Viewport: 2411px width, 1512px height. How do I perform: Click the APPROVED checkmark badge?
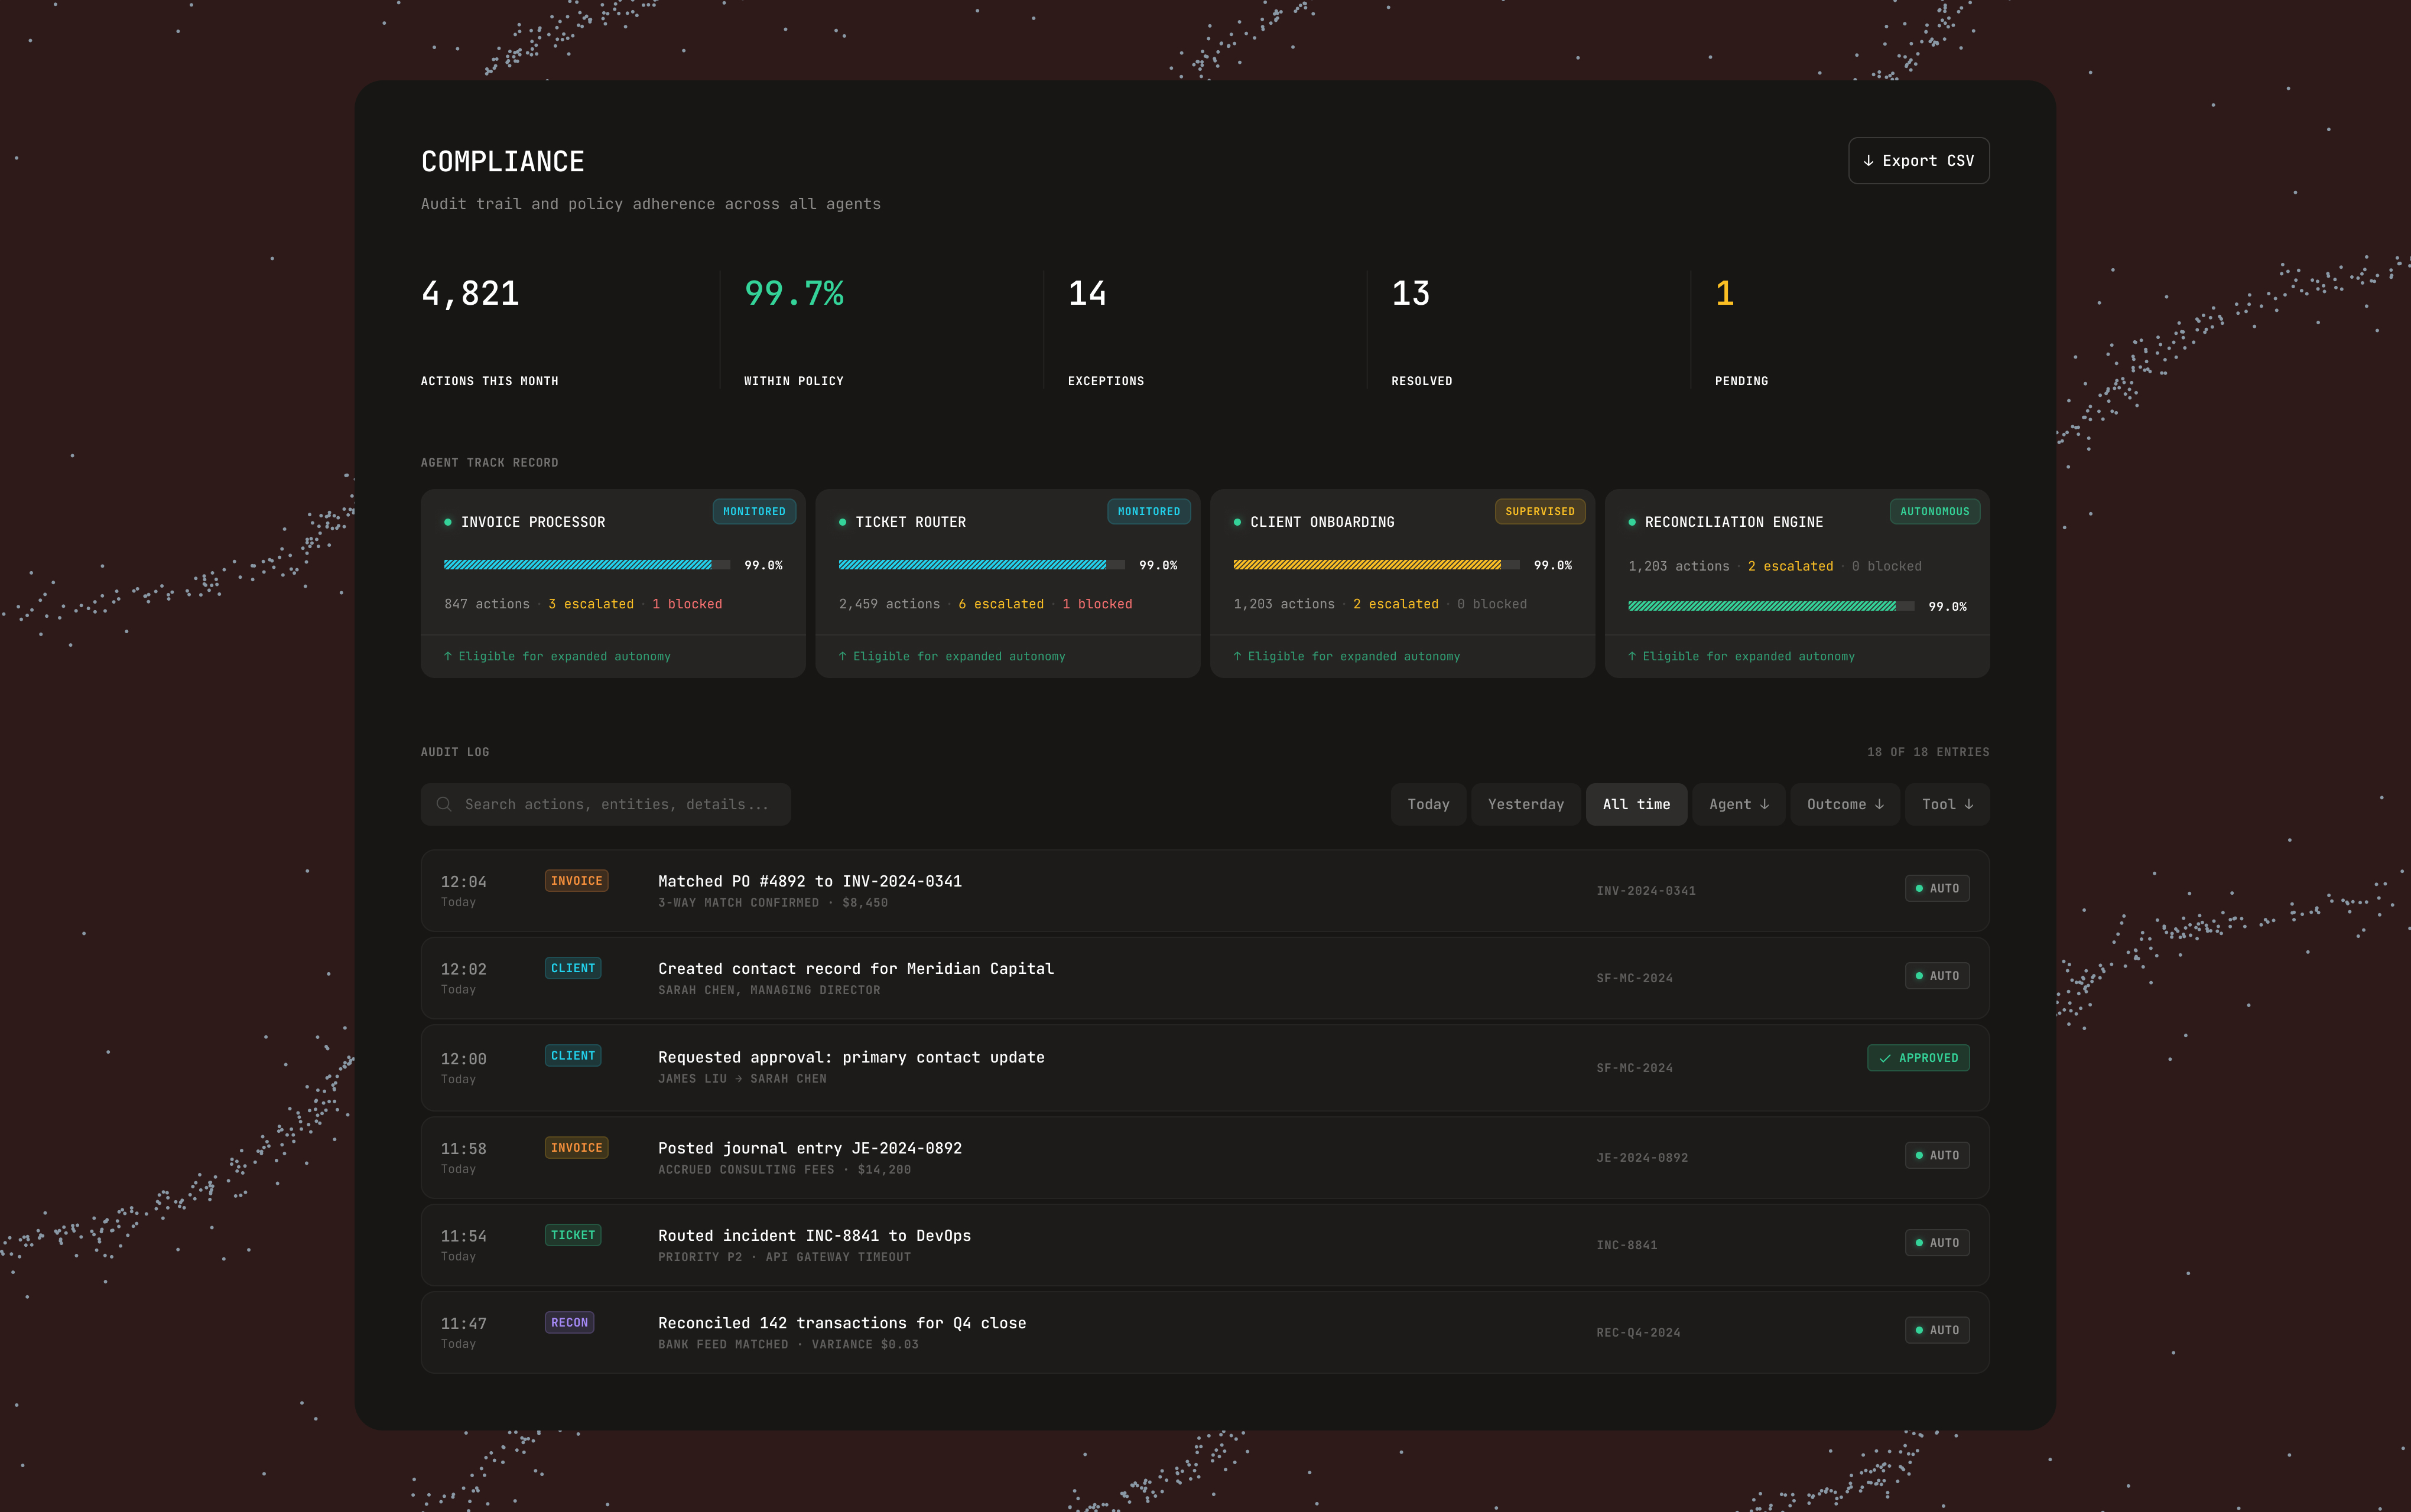pyautogui.click(x=1918, y=1058)
